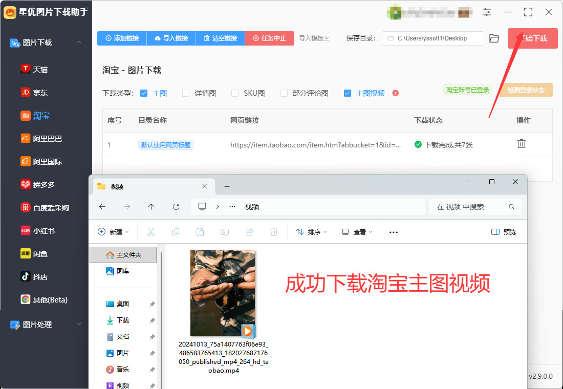Click the 保存目录 path field
The width and height of the screenshot is (563, 389).
point(432,38)
